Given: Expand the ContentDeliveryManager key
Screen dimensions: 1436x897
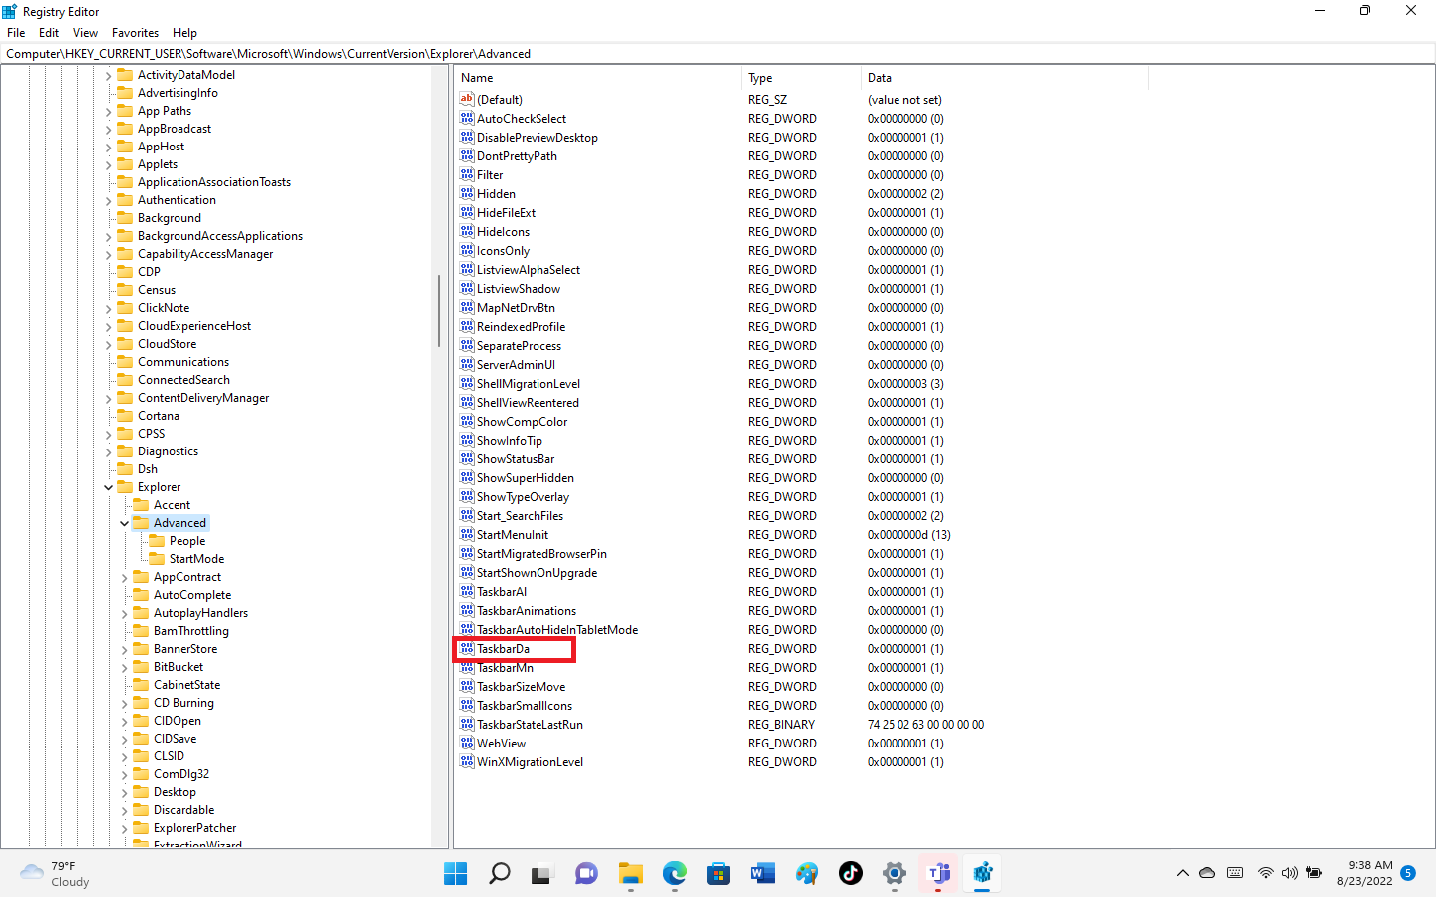Looking at the screenshot, I should pos(109,398).
